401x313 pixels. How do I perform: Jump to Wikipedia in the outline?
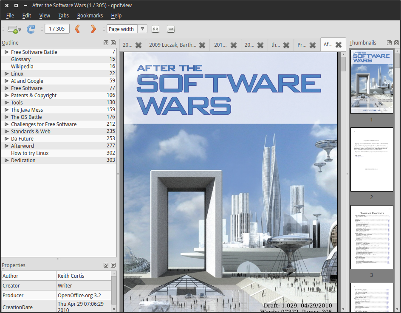(22, 67)
